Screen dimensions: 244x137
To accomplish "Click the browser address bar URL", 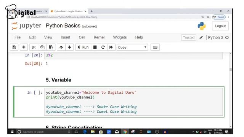I will [x=64, y=17].
